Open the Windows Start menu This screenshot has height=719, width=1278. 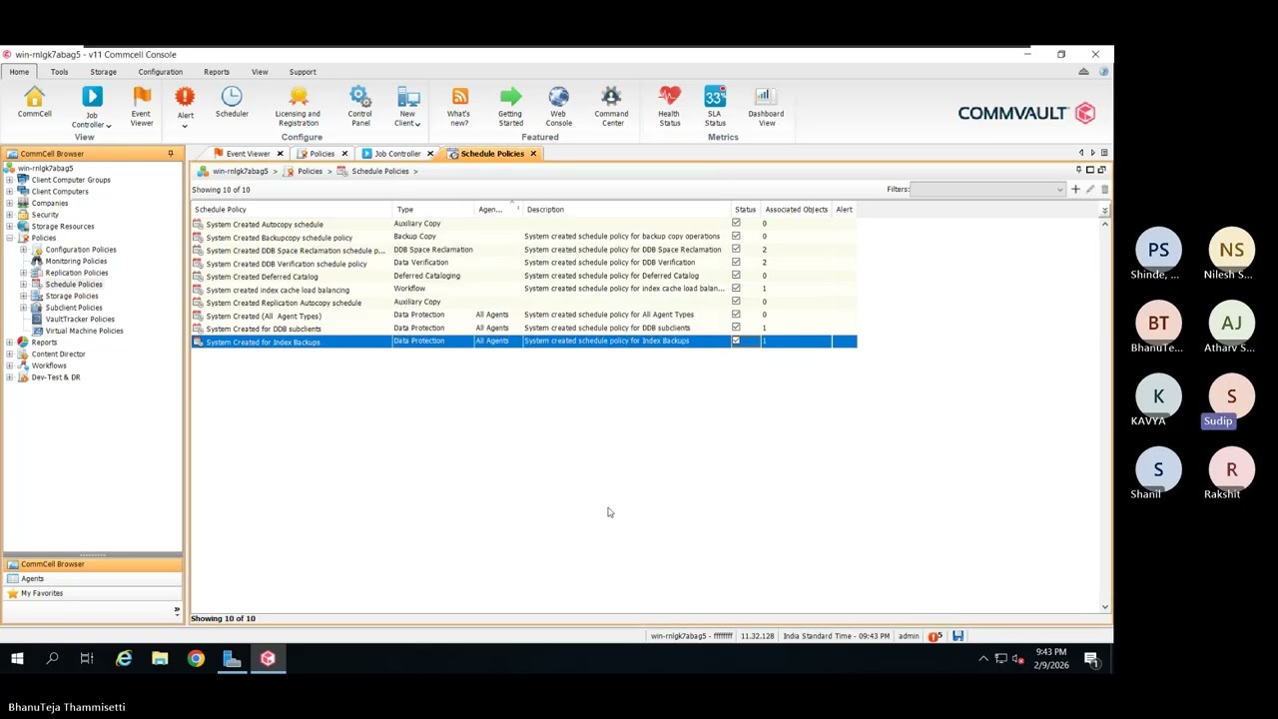point(17,658)
